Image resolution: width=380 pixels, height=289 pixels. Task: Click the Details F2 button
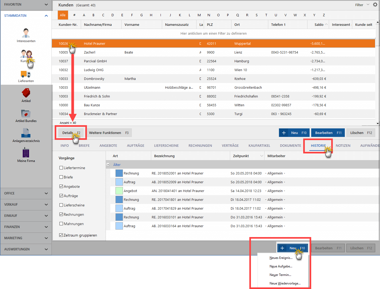71,133
